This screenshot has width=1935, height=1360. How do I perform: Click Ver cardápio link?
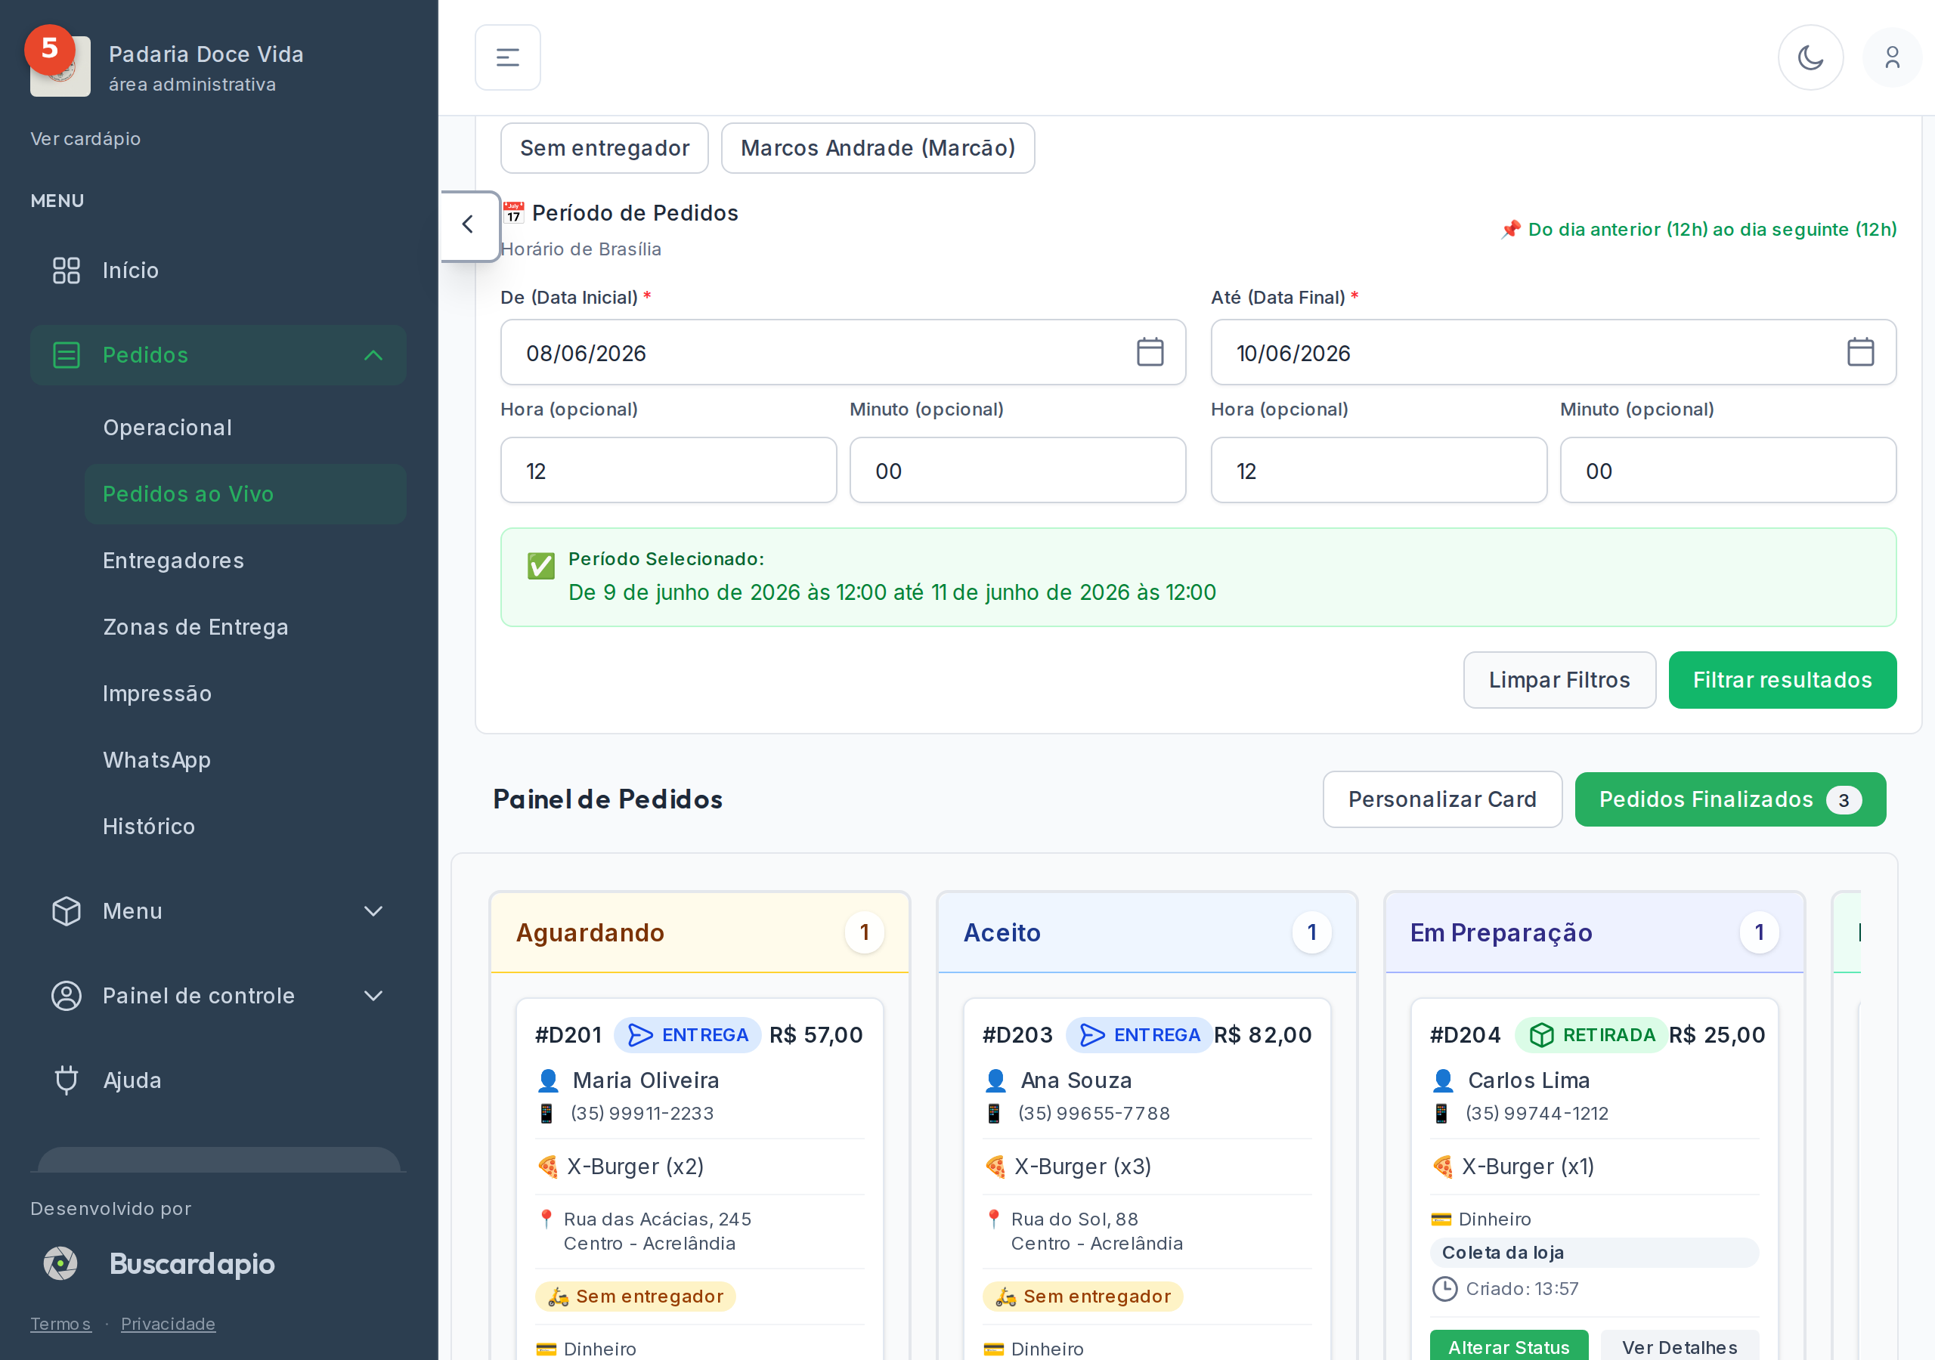click(x=85, y=138)
